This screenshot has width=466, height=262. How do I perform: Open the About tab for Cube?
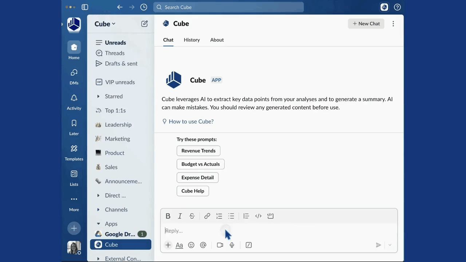tap(217, 40)
